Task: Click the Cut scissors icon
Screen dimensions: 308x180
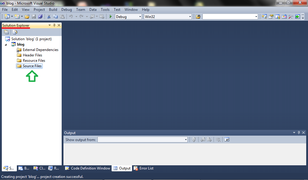Action: [x=49, y=16]
